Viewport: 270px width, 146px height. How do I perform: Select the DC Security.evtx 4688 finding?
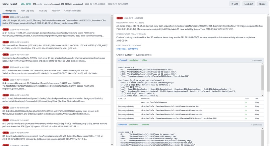click(x=55, y=136)
